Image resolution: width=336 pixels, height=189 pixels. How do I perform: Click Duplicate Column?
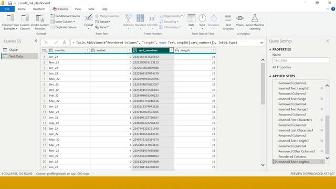coord(64,27)
